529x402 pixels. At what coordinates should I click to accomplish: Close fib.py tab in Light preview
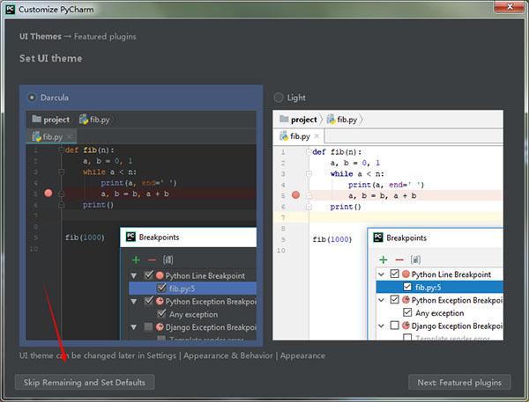coord(317,136)
